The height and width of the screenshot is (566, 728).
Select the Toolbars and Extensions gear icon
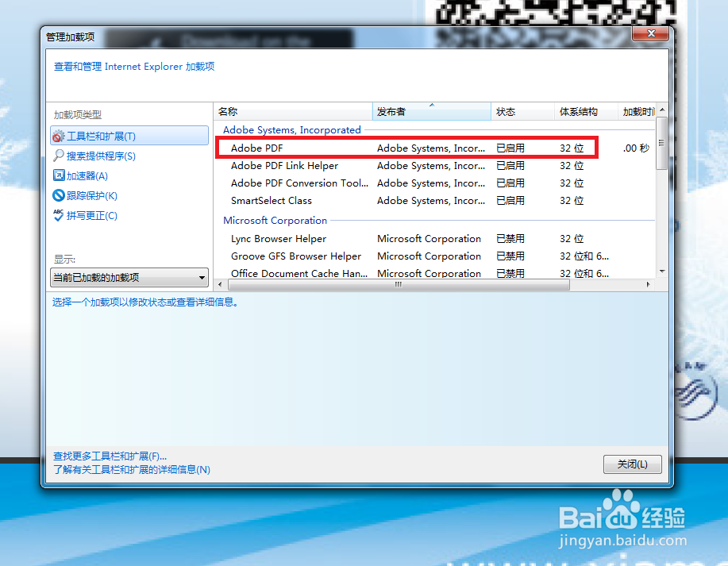[x=58, y=136]
